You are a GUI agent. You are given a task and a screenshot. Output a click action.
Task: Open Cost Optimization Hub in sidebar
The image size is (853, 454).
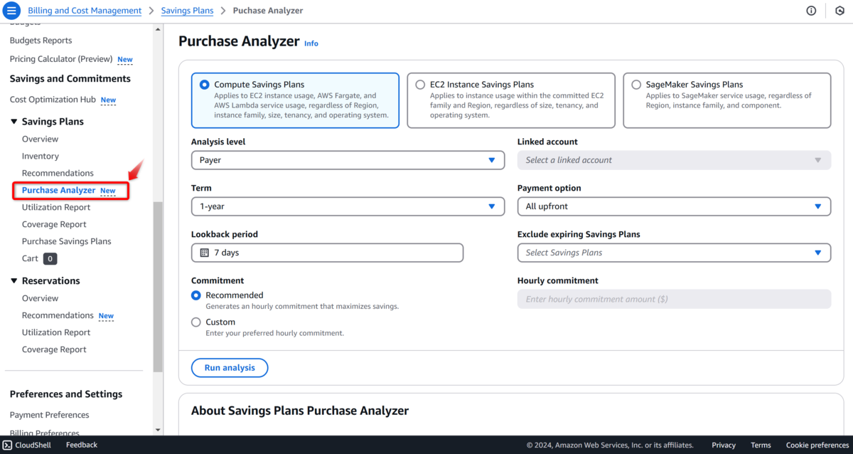tap(53, 100)
